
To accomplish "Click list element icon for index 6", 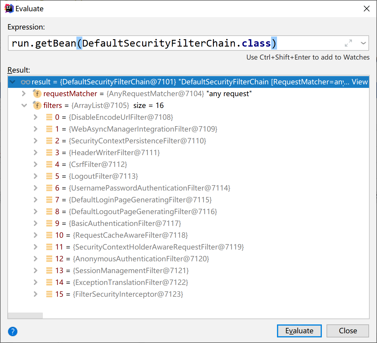I will pos(49,188).
